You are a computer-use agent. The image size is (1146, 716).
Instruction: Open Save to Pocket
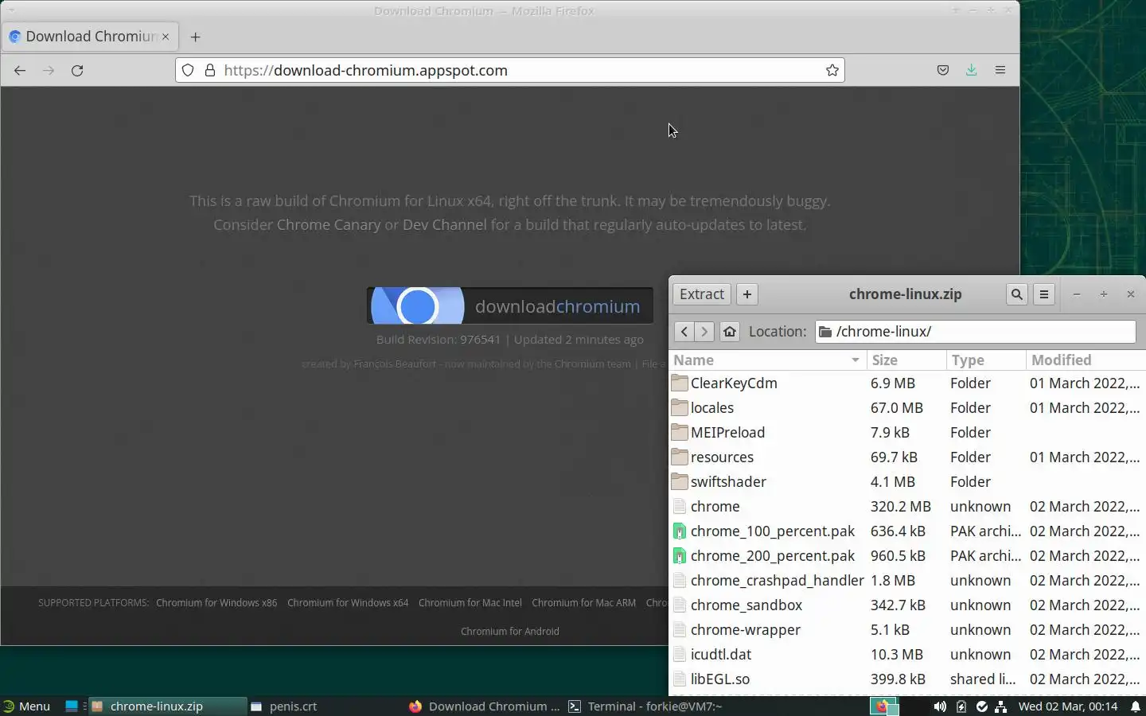[x=943, y=70]
